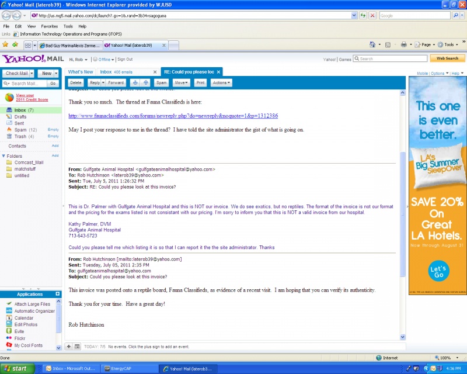Open the Automatic Organizer application
Image resolution: width=467 pixels, height=374 pixels.
(x=34, y=311)
